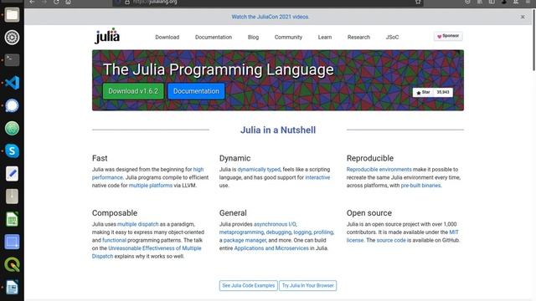
Task: Follow the logging link
Action: [302, 232]
